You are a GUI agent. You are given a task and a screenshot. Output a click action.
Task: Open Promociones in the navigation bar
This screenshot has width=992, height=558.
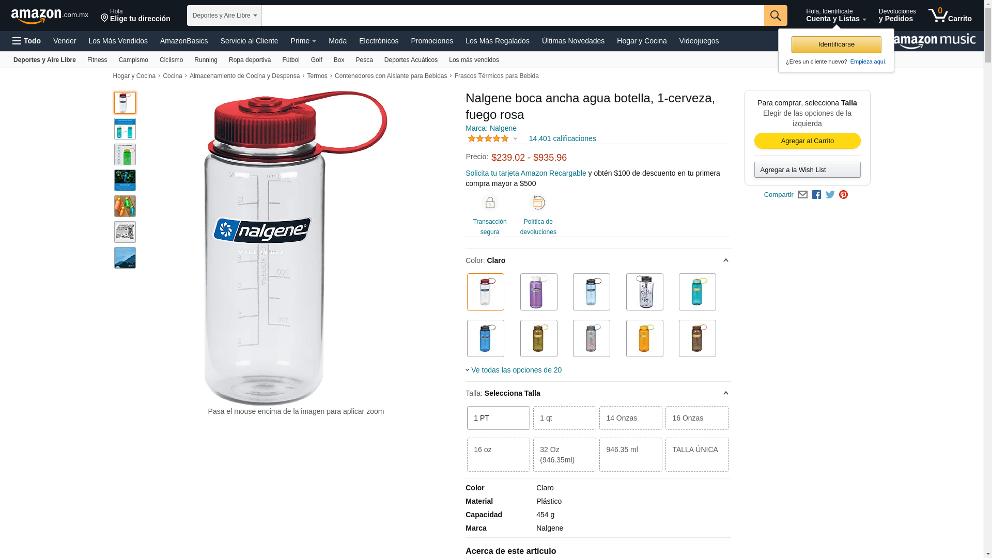(432, 41)
